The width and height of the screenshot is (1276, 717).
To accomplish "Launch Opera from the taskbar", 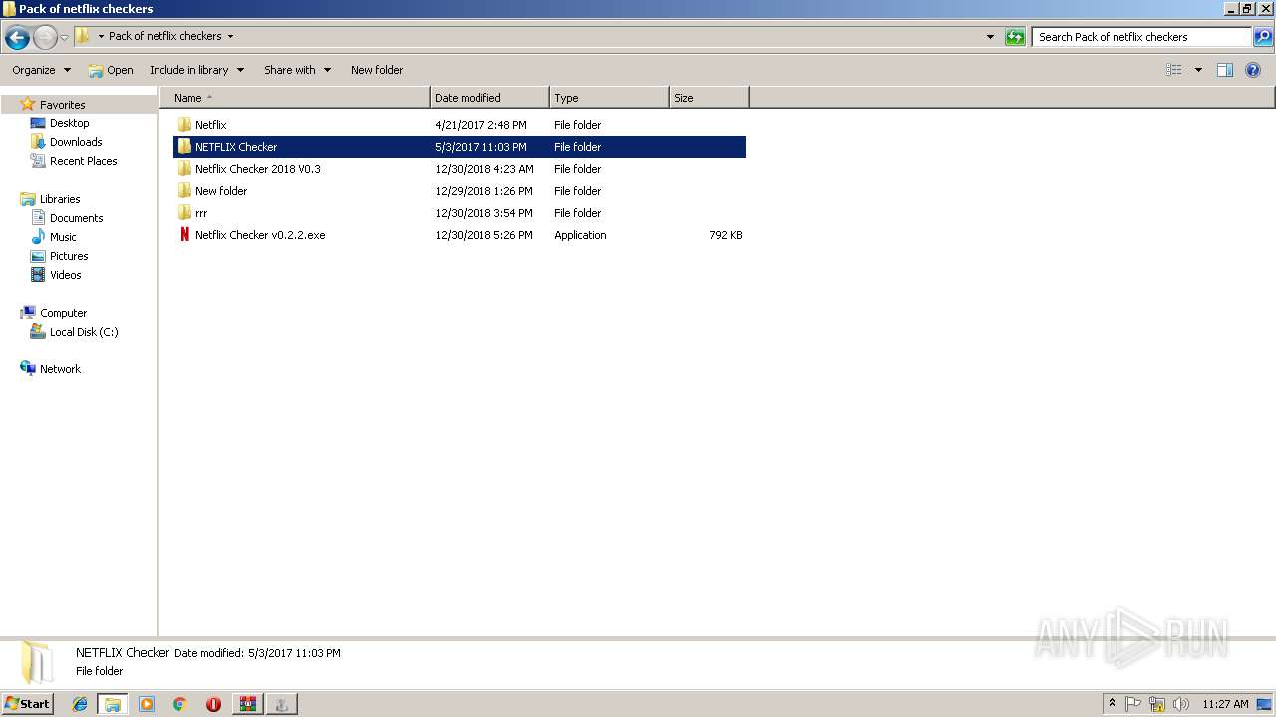I will pos(213,704).
